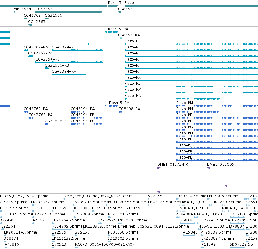Click RC0-DP0006-150700-021-A07 feature
This screenshot has height=249, width=258.
click(x=105, y=244)
